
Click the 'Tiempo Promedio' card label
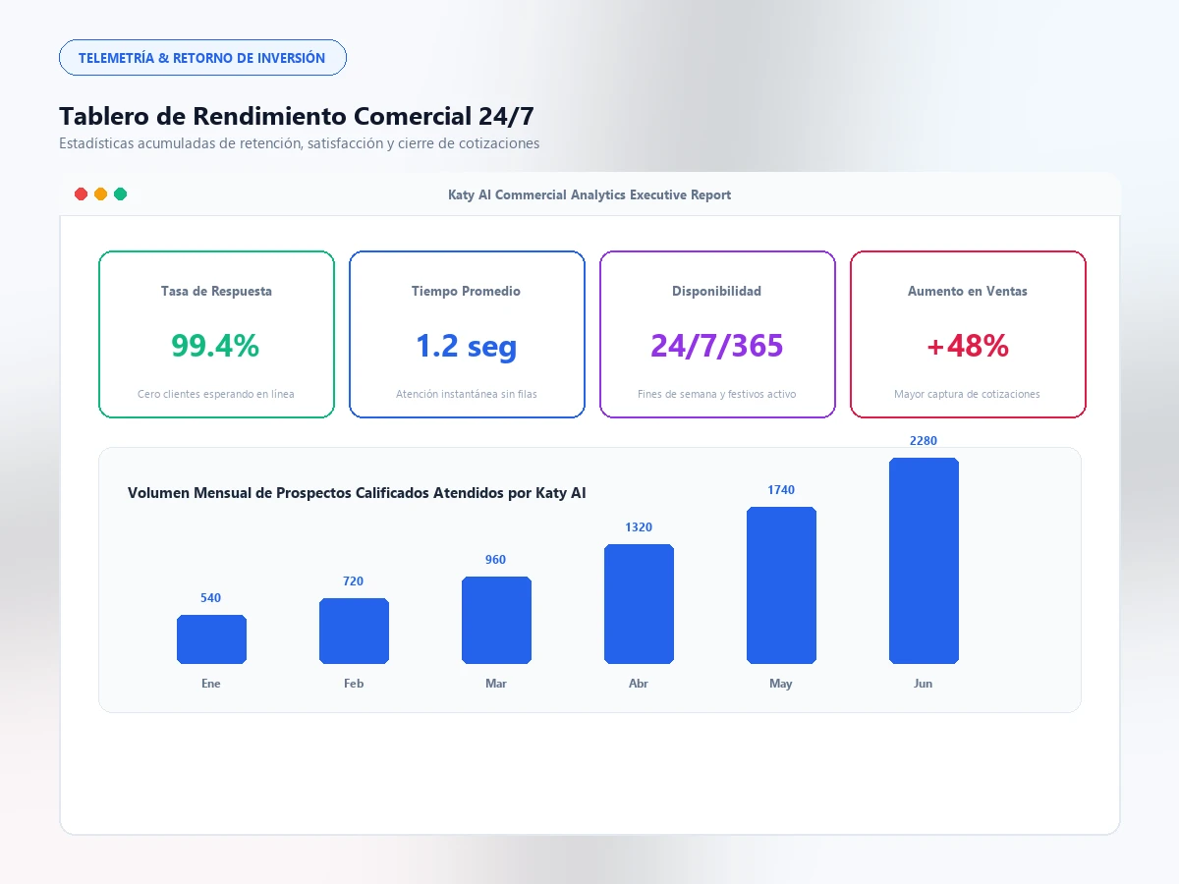[467, 292]
